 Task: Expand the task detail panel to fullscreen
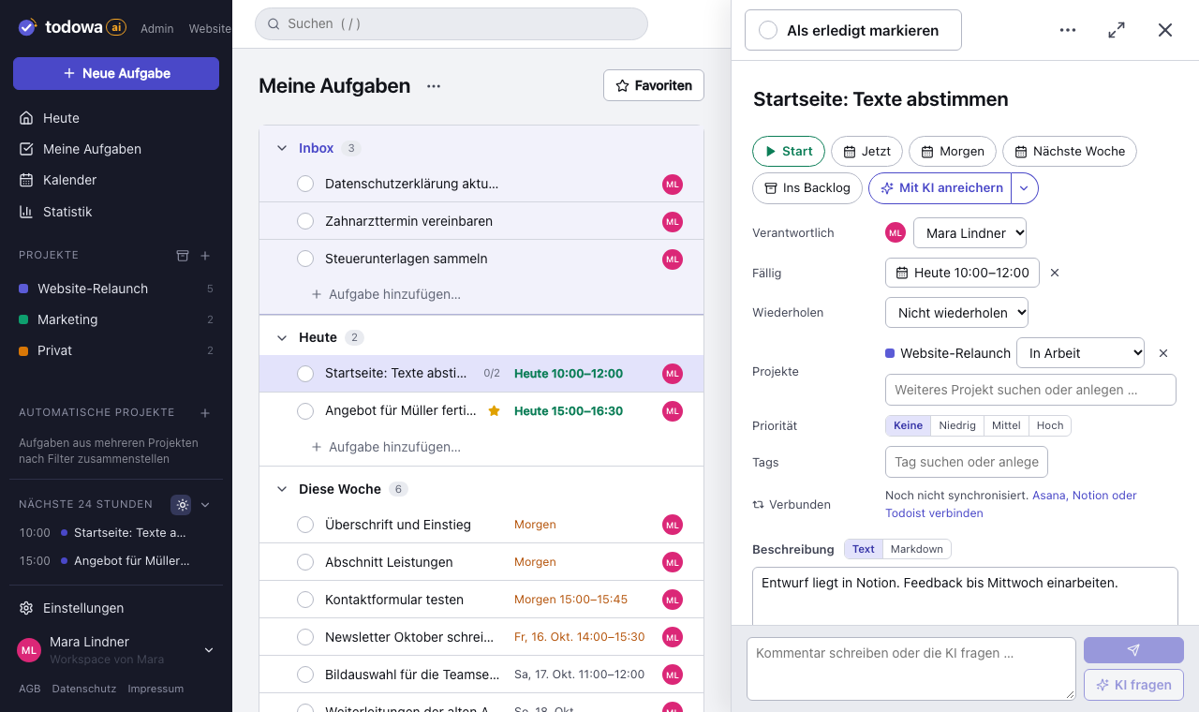tap(1117, 30)
